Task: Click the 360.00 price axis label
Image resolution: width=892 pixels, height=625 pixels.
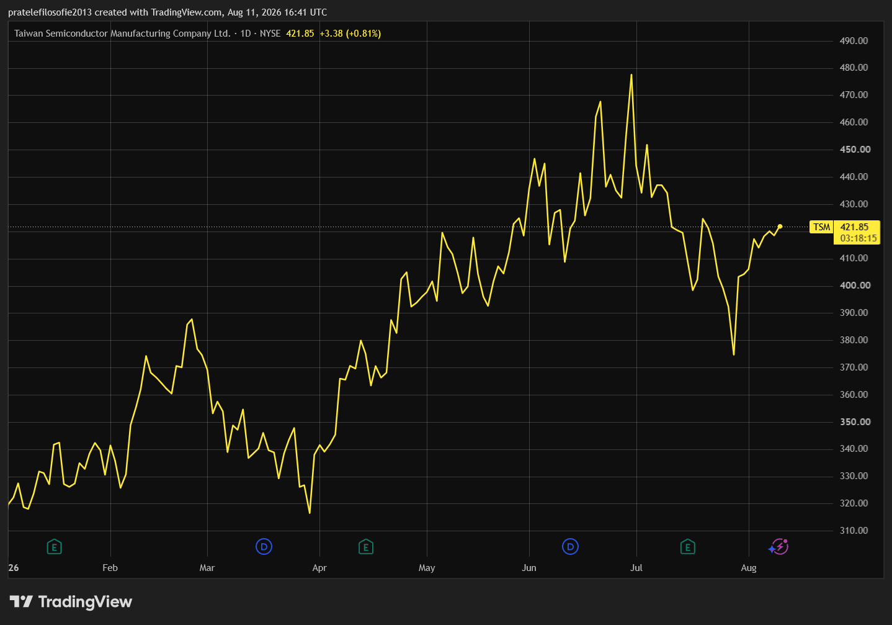Action: click(854, 395)
